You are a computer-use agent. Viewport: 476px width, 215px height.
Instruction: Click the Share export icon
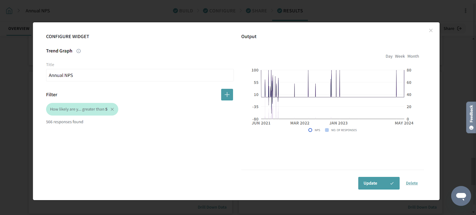click(459, 29)
